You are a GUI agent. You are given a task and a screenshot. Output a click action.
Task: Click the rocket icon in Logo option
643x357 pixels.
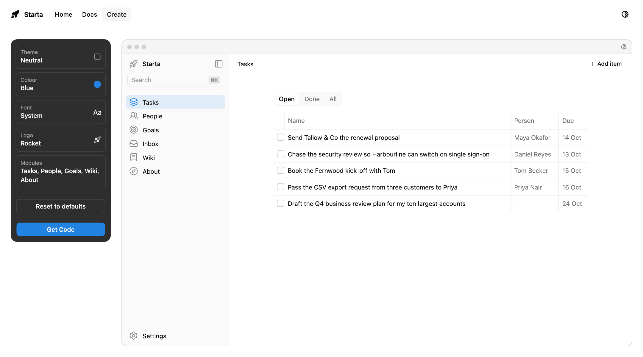pos(97,140)
